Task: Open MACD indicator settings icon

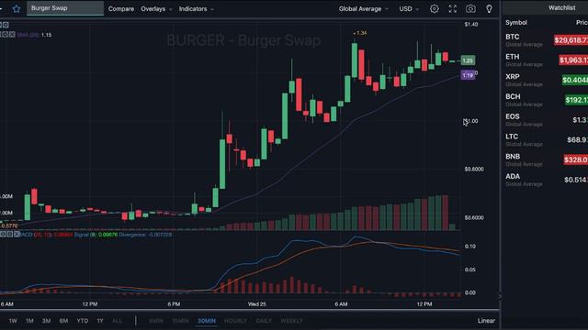Action: point(10,235)
